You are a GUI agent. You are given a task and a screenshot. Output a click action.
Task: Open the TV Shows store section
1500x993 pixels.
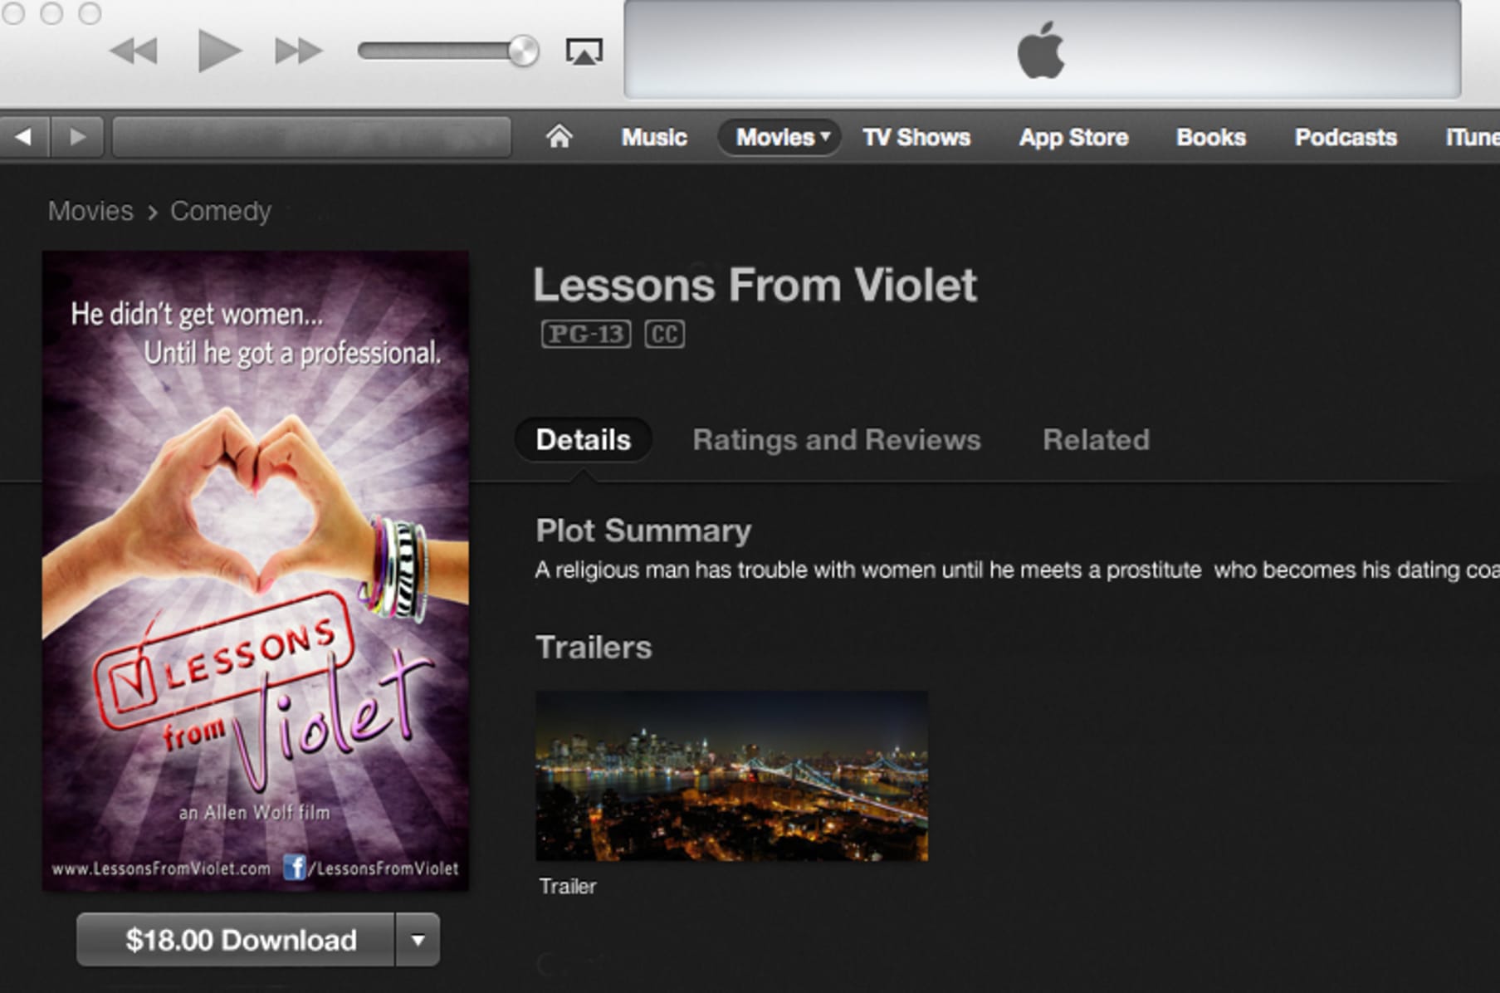coord(916,137)
